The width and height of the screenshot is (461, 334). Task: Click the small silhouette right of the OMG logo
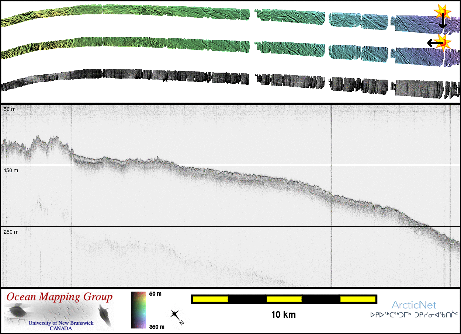point(104,314)
